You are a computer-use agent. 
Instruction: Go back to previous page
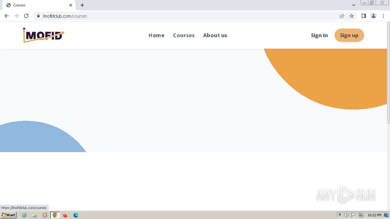pyautogui.click(x=7, y=16)
